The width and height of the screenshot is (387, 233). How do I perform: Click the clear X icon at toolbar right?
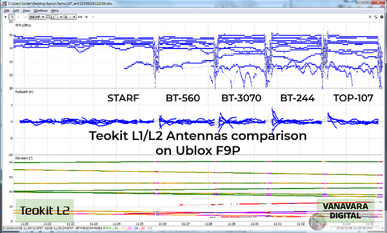[x=370, y=17]
